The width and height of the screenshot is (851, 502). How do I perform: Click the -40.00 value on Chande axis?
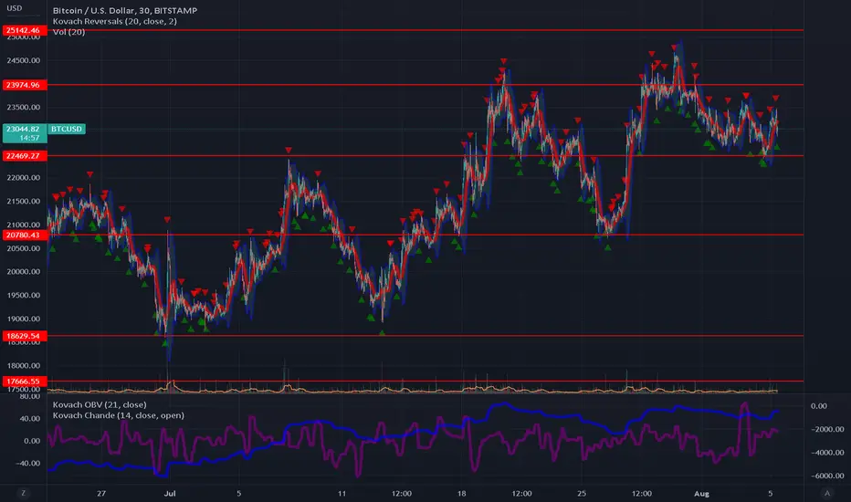(28, 463)
